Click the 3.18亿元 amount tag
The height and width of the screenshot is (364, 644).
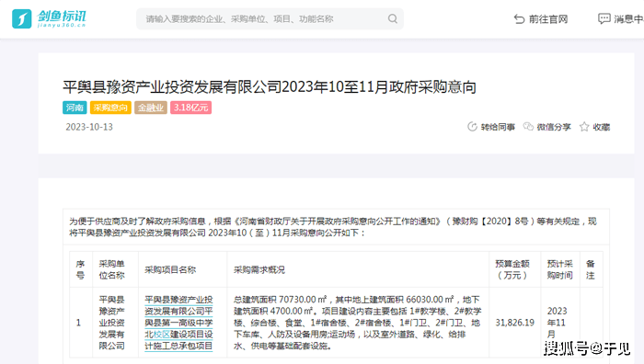(191, 108)
